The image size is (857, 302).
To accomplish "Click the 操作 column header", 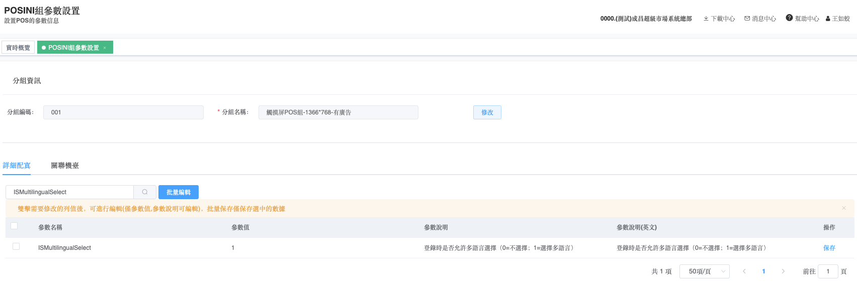I will [x=829, y=227].
